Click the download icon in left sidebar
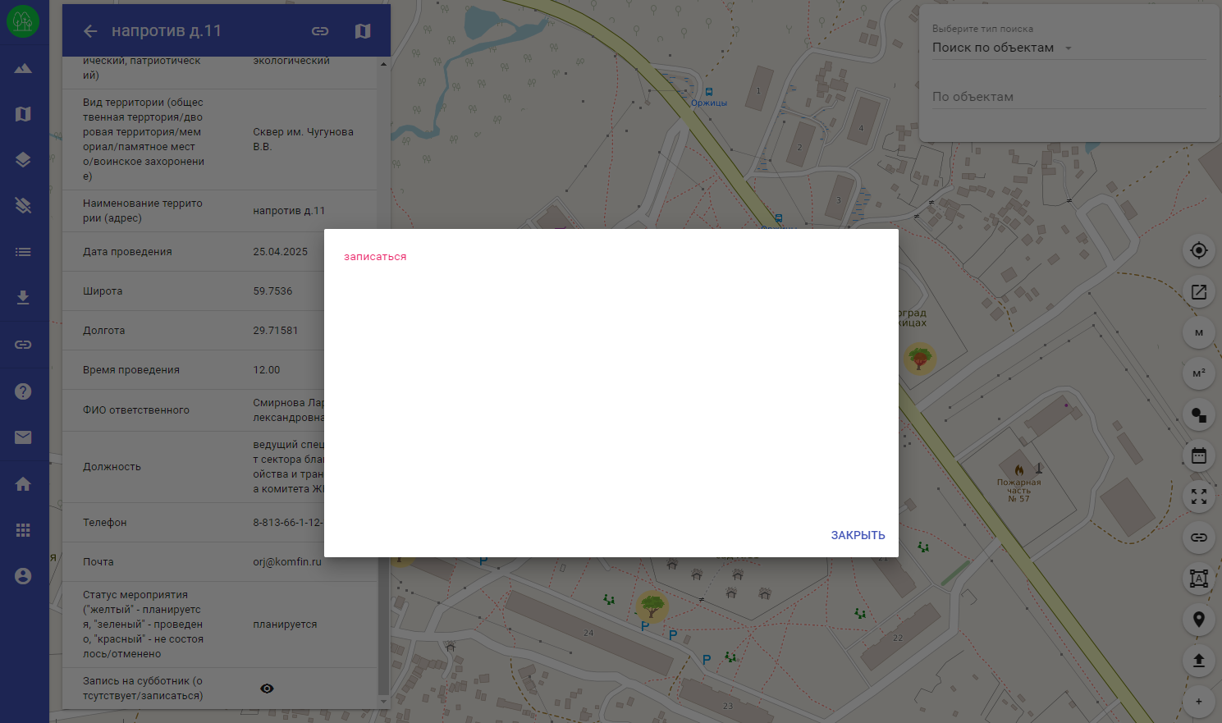Screen dimensions: 1222x723 pyautogui.click(x=23, y=298)
